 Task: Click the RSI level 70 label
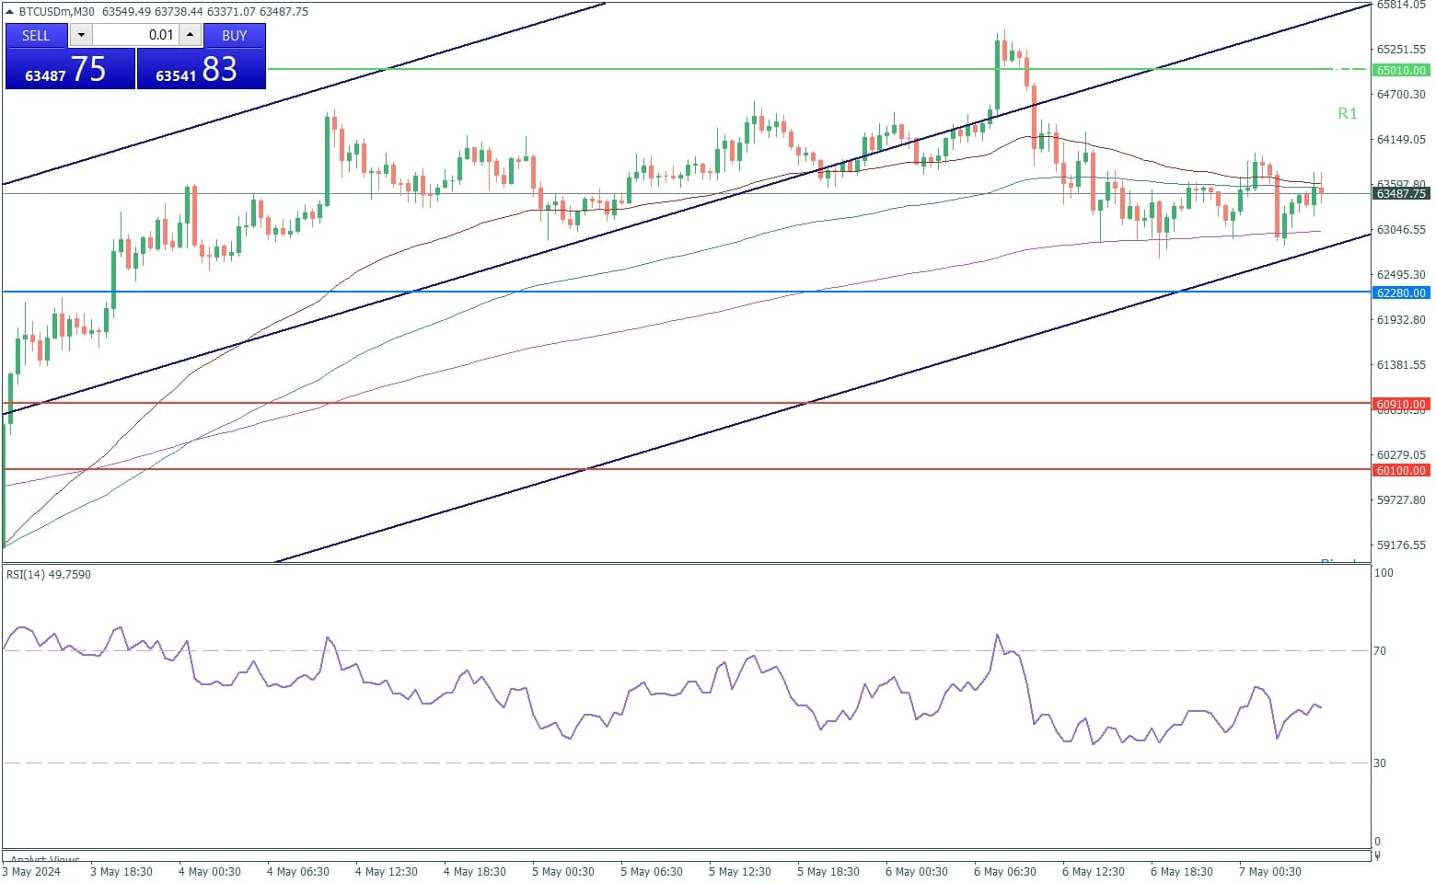1380,651
